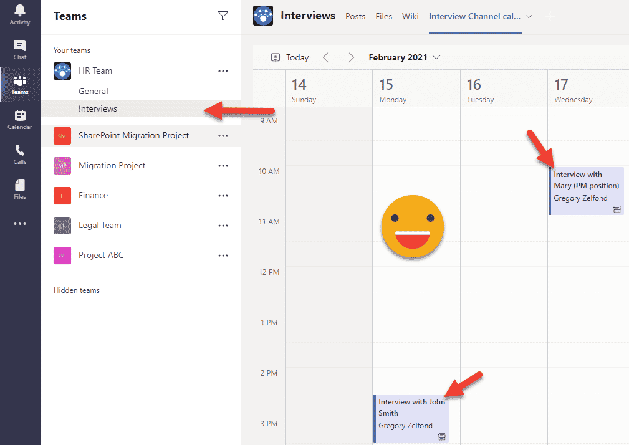The width and height of the screenshot is (629, 445).
Task: Click the HR Team avatar icon
Action: pyautogui.click(x=62, y=71)
